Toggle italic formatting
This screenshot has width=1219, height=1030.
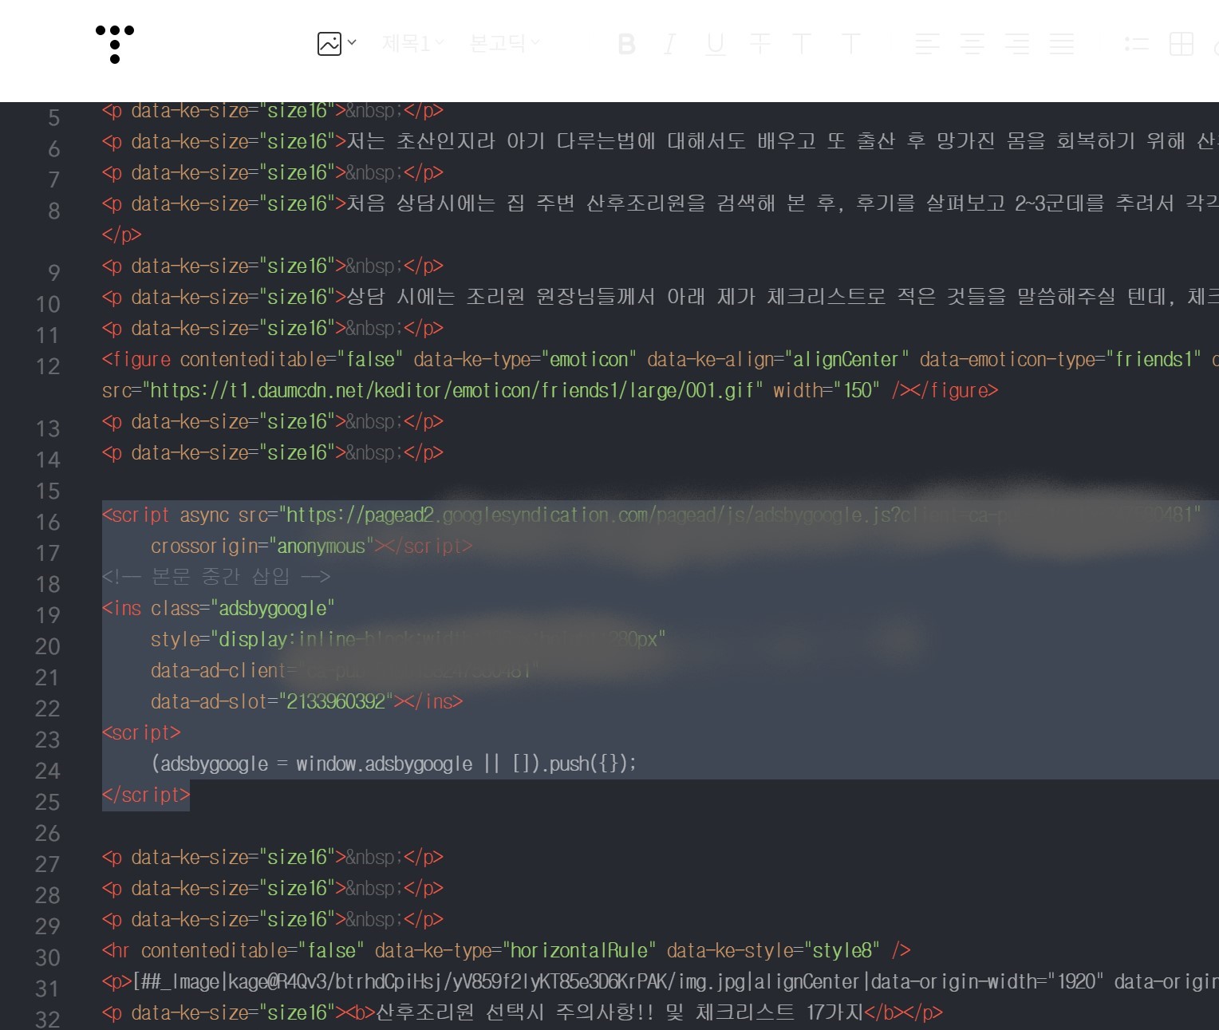tap(670, 44)
